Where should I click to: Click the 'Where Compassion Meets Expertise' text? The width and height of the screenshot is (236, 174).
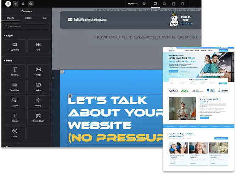[210, 100]
